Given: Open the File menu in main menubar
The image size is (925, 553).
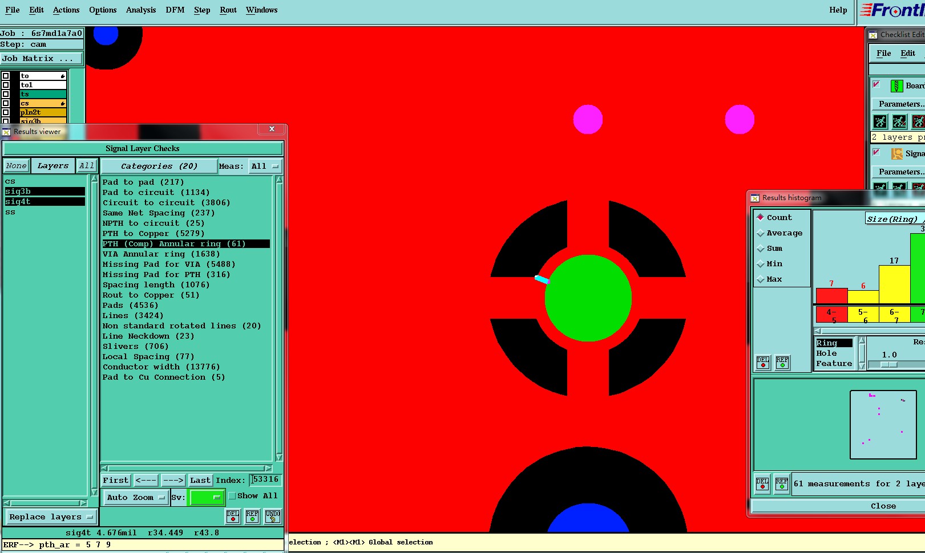Looking at the screenshot, I should coord(13,10).
